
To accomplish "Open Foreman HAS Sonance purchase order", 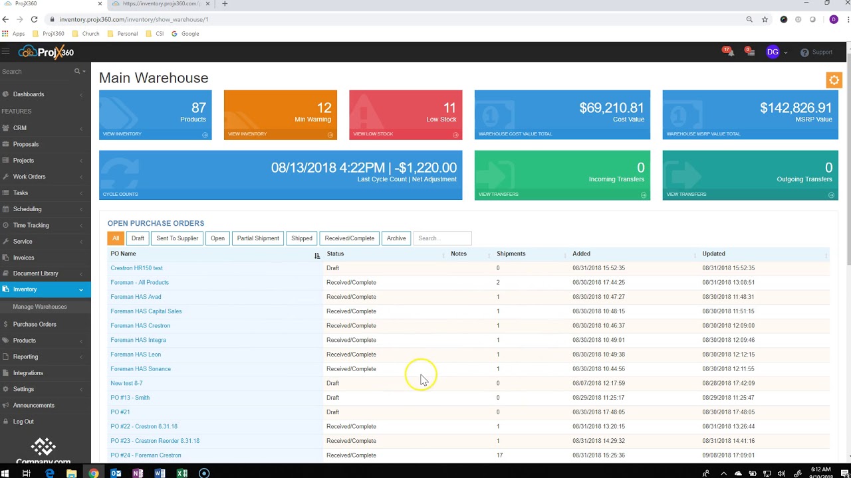I will [x=140, y=369].
